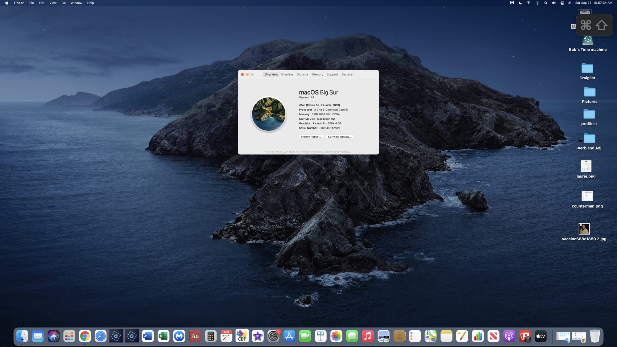Image resolution: width=617 pixels, height=347 pixels.
Task: Expand the Apple menu
Action: [x=6, y=3]
